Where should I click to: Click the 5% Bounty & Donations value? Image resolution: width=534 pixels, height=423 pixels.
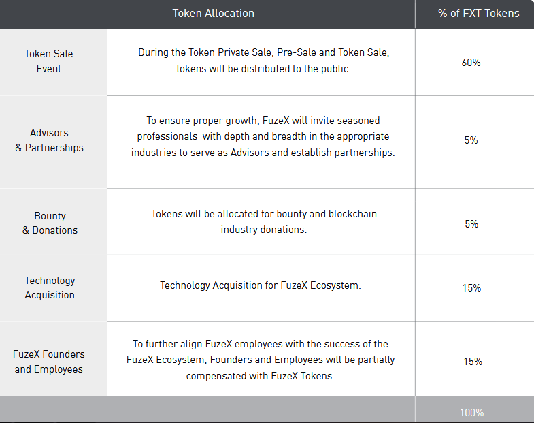point(471,224)
